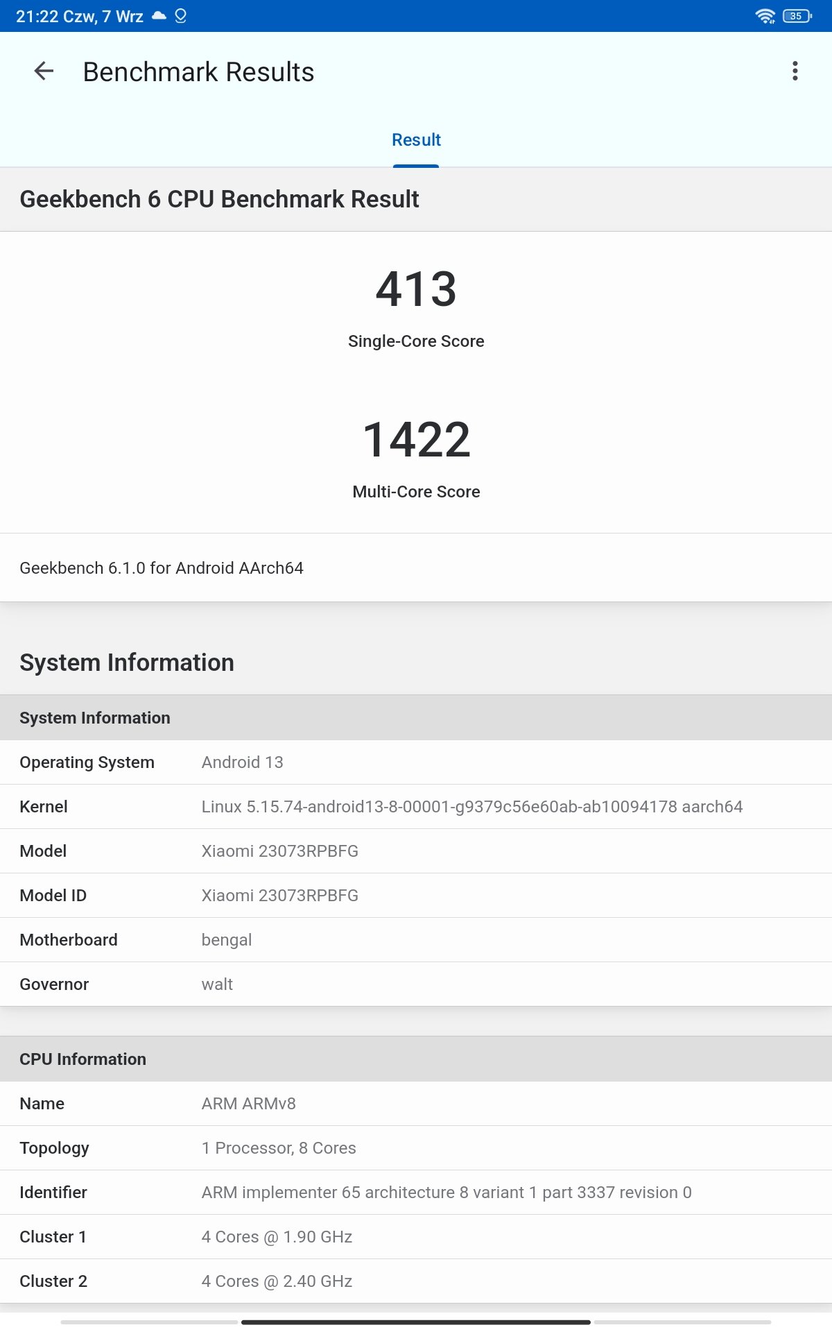Open the three-dot overflow menu
This screenshot has height=1332, width=832.
pos(795,71)
